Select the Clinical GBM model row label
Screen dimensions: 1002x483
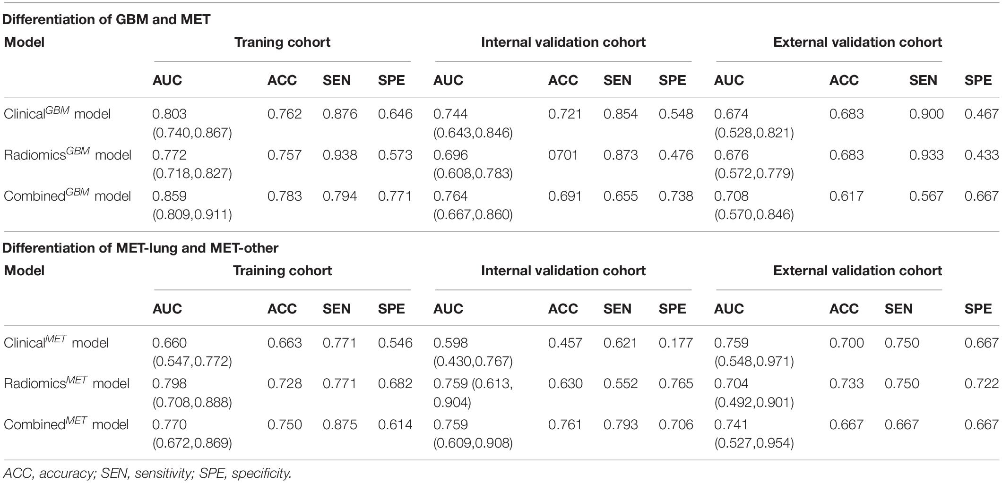(57, 113)
